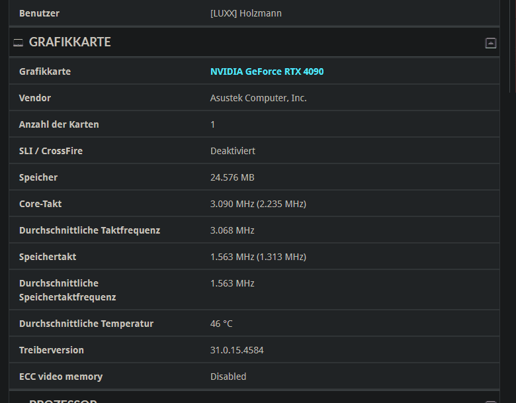The height and width of the screenshot is (403, 516).
Task: Click the Benutzer label
Action: (x=39, y=13)
